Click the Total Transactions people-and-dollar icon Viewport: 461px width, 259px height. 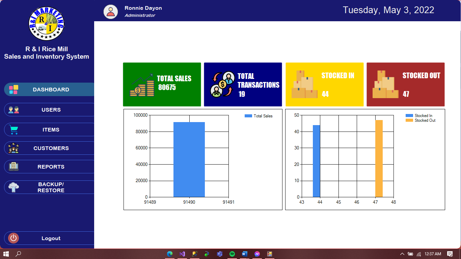[x=222, y=84]
